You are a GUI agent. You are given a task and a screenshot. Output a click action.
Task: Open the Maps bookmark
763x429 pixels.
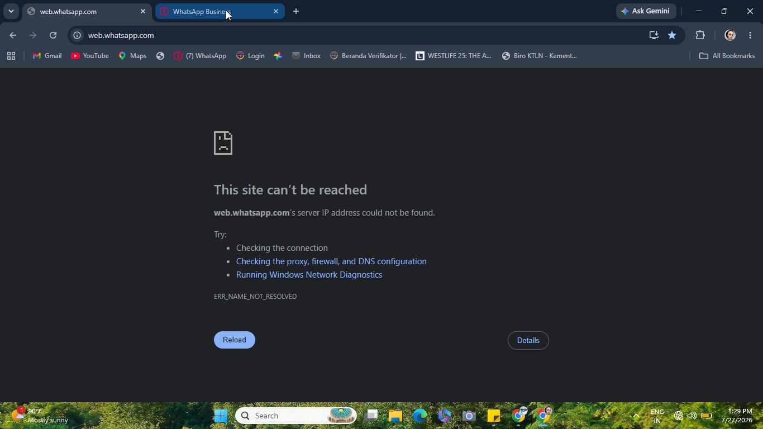click(132, 56)
